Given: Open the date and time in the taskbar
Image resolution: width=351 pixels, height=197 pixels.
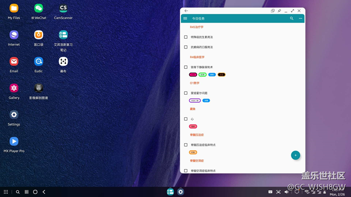Looking at the screenshot, I should [x=337, y=192].
